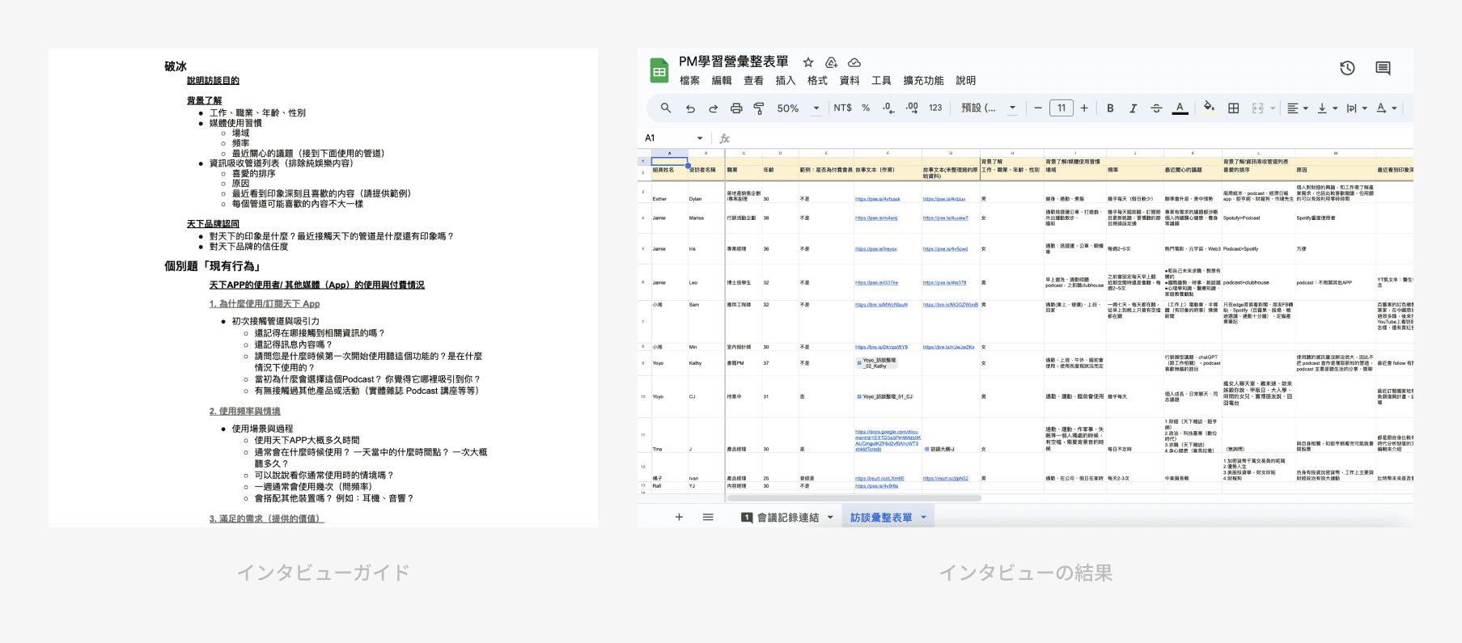Open the 會議記錄連結 tab dropdown arrow
The image size is (1462, 643).
pos(830,518)
